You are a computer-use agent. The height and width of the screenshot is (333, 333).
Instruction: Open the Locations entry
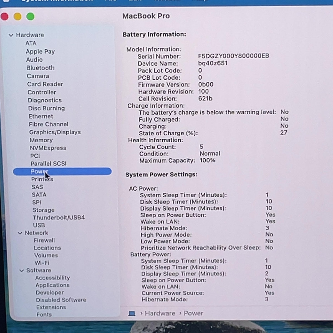(47, 248)
